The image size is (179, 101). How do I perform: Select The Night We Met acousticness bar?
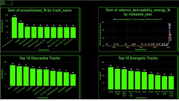click(x=34, y=32)
